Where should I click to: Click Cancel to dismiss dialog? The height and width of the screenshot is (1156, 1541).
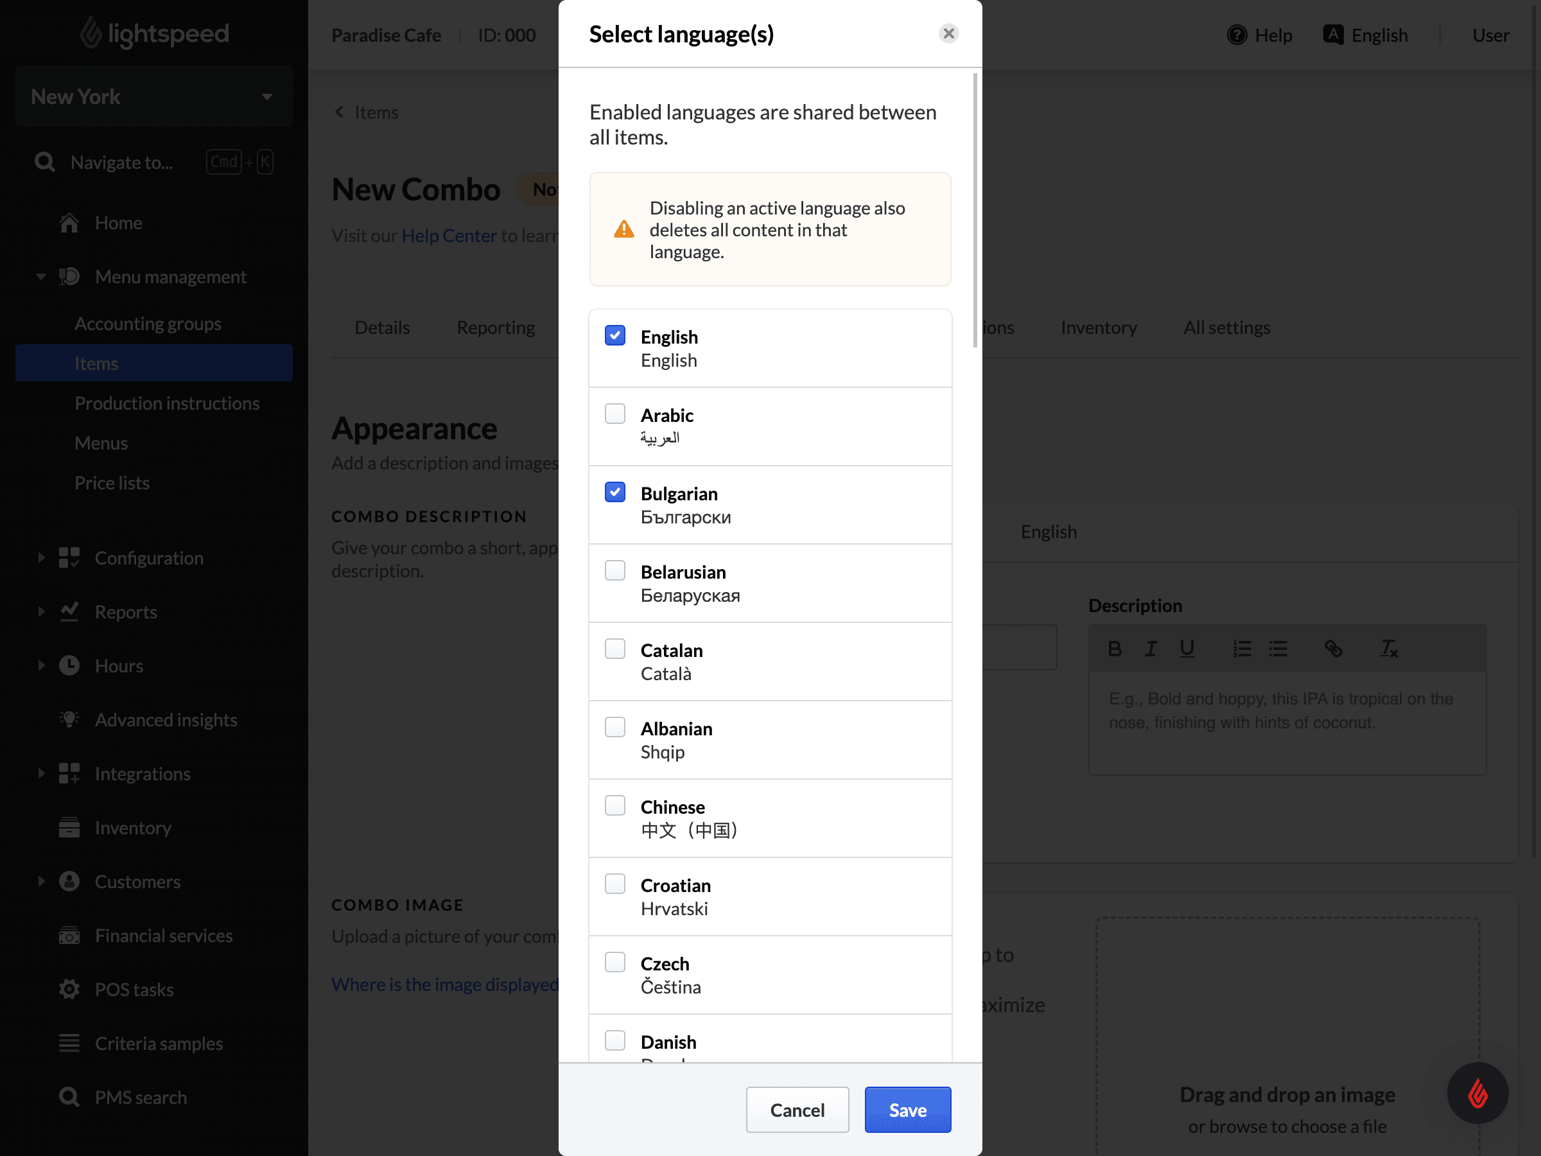coord(797,1108)
